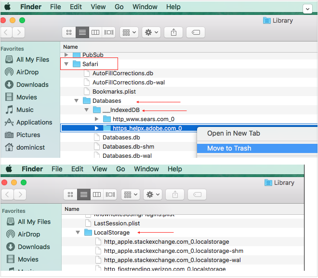Open Go menu in bottom Finder window
Screen dimensions: 318x278
[x=120, y=169]
